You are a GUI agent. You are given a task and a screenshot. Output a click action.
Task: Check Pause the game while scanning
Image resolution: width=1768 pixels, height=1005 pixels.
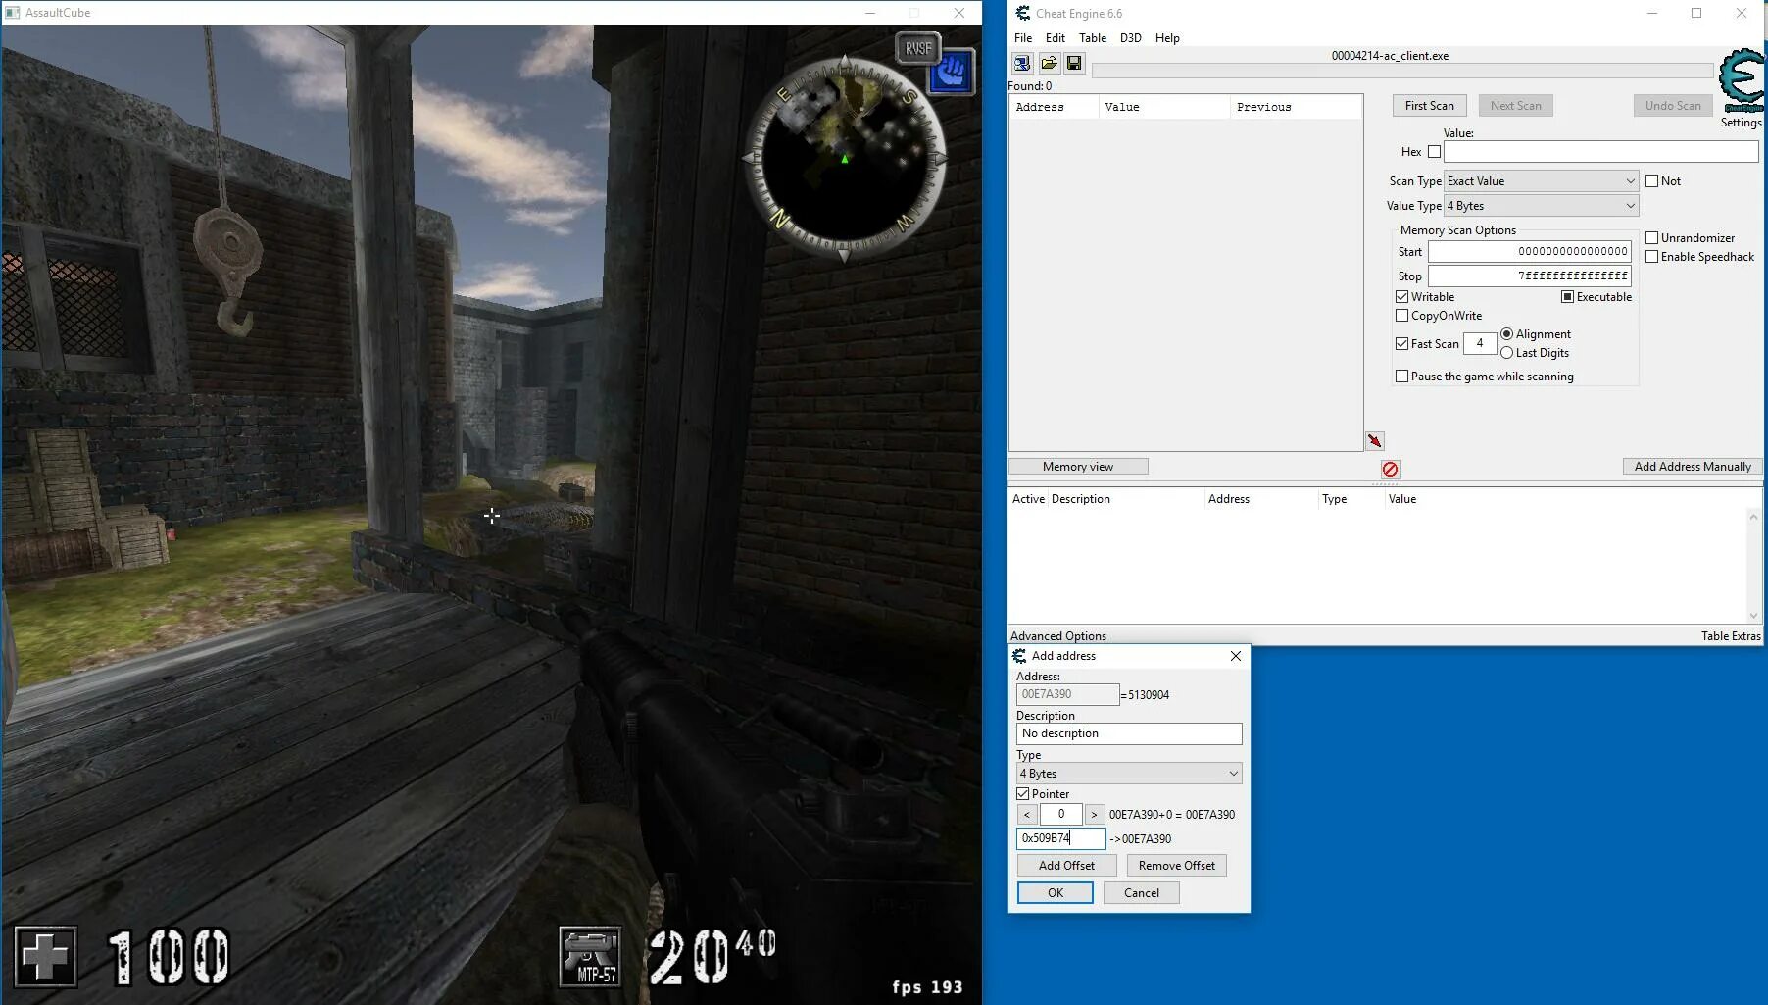click(x=1401, y=377)
